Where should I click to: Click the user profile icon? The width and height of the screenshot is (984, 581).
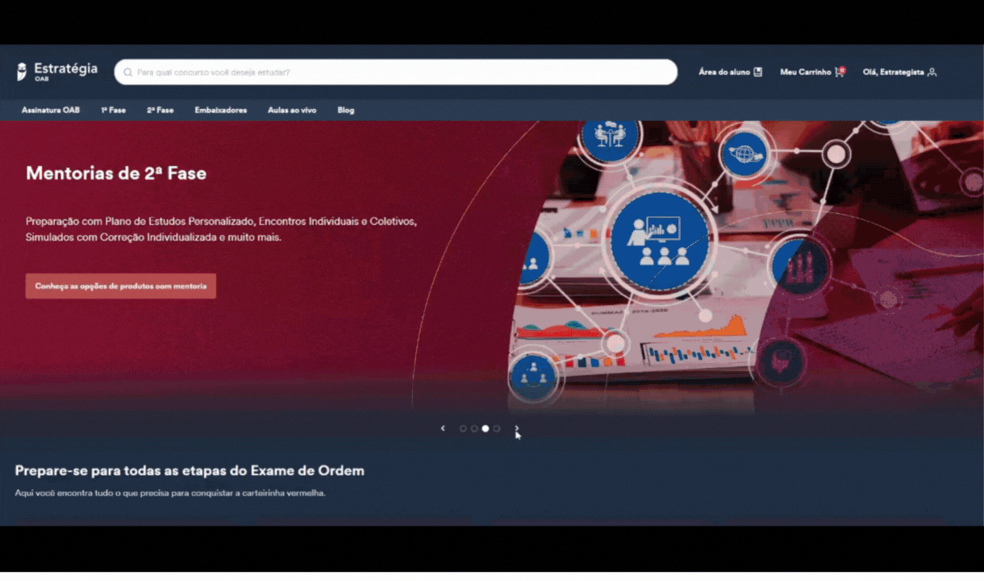(932, 72)
